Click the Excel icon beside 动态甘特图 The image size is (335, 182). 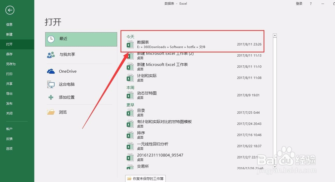[130, 96]
